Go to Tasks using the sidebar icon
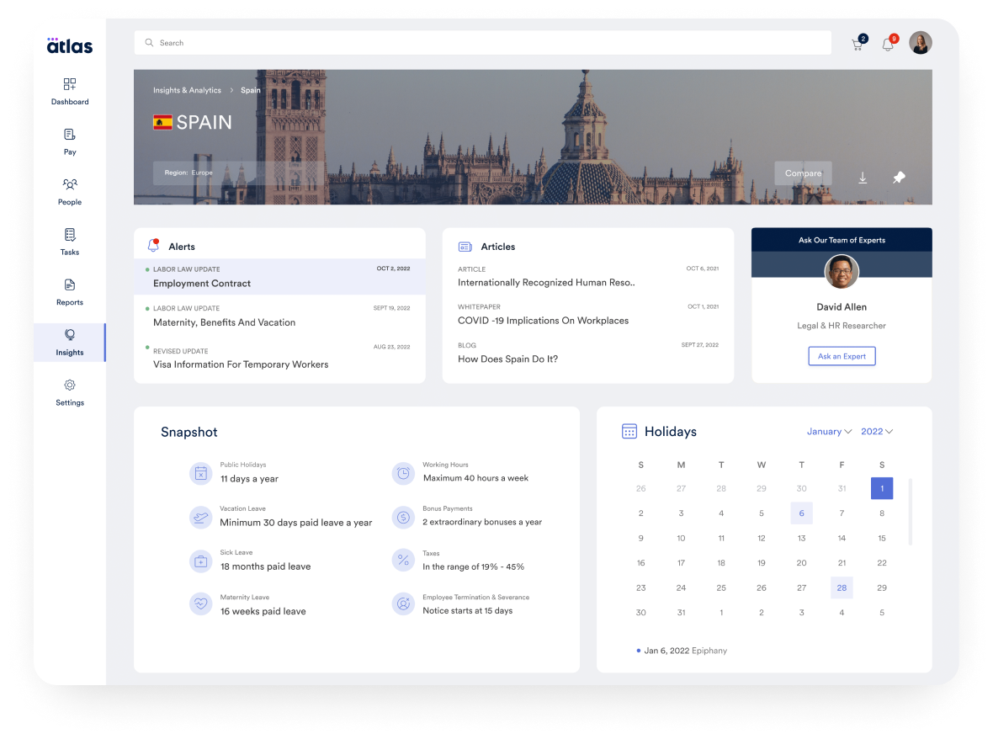This screenshot has width=993, height=739. point(70,241)
